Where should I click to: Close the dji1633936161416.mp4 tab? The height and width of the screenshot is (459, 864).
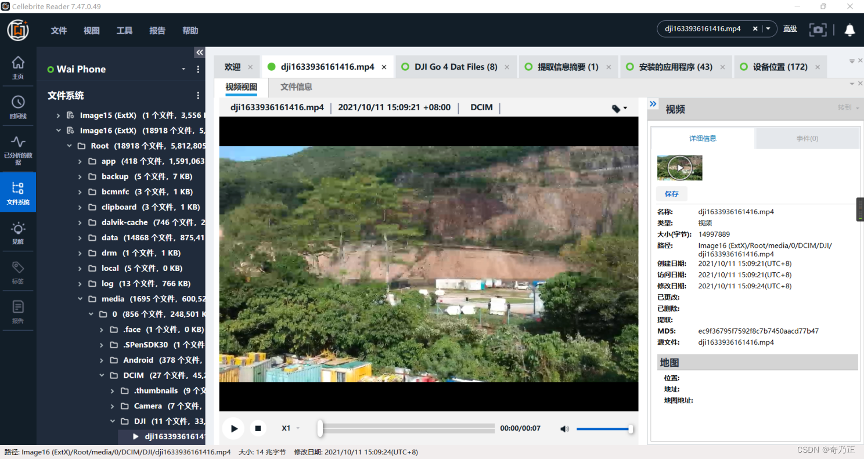tap(384, 67)
